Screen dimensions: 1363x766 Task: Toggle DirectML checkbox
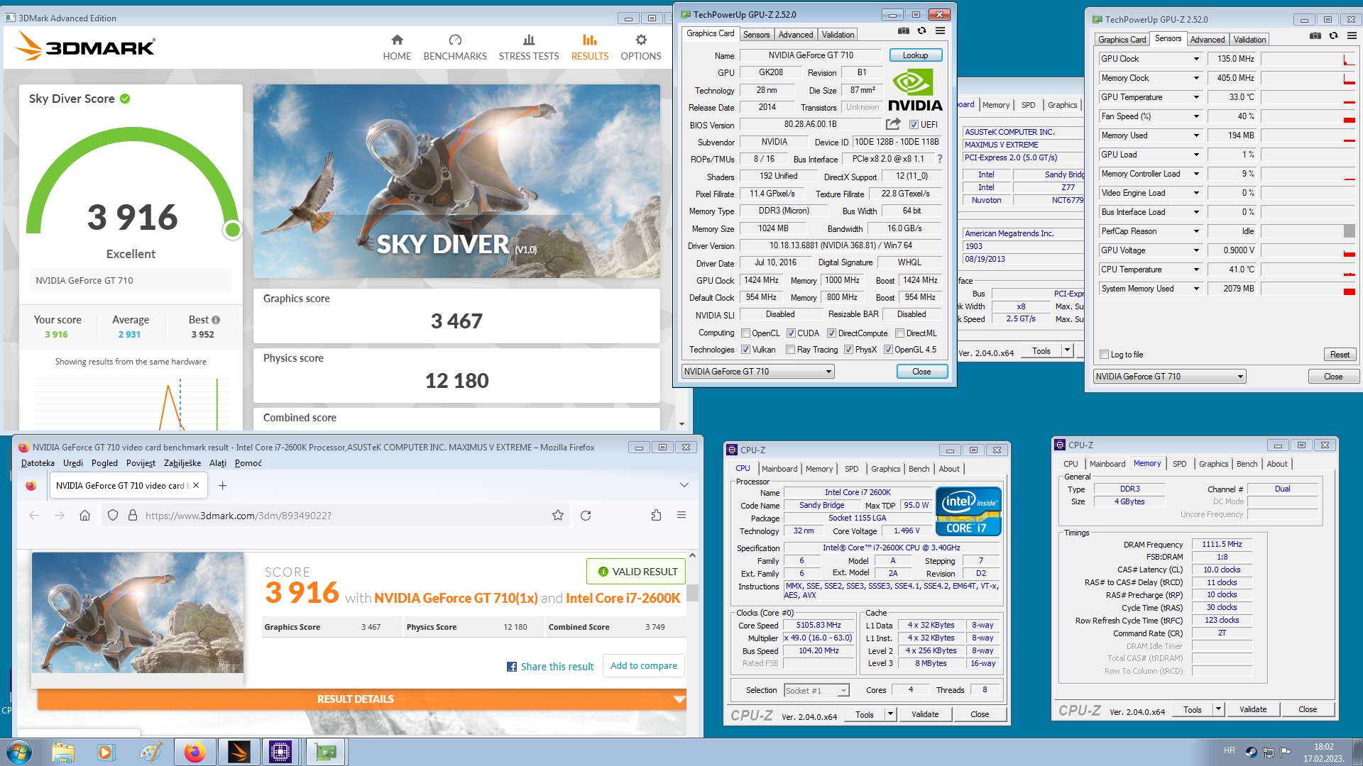tap(899, 333)
